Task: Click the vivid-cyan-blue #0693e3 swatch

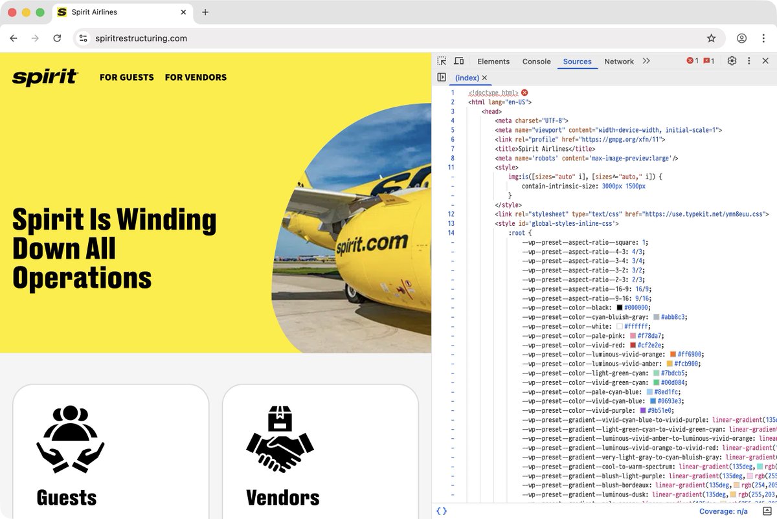Action: point(653,402)
